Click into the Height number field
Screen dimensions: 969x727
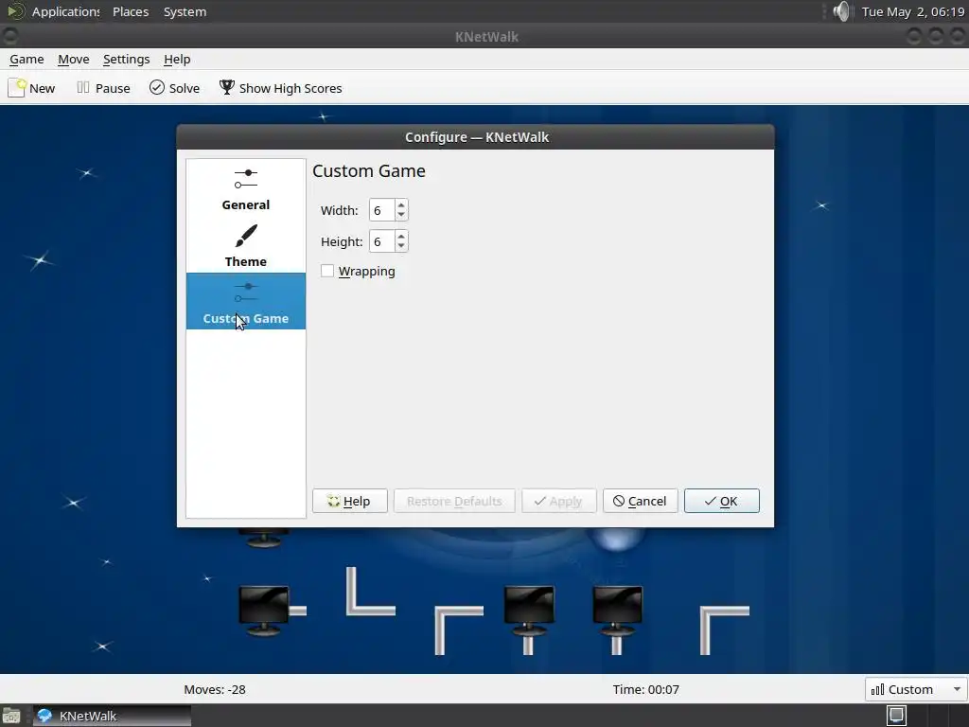point(381,241)
